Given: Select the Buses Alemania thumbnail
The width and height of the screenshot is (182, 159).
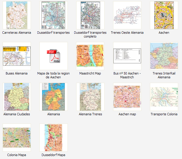Looking at the screenshot, I should (16, 56).
